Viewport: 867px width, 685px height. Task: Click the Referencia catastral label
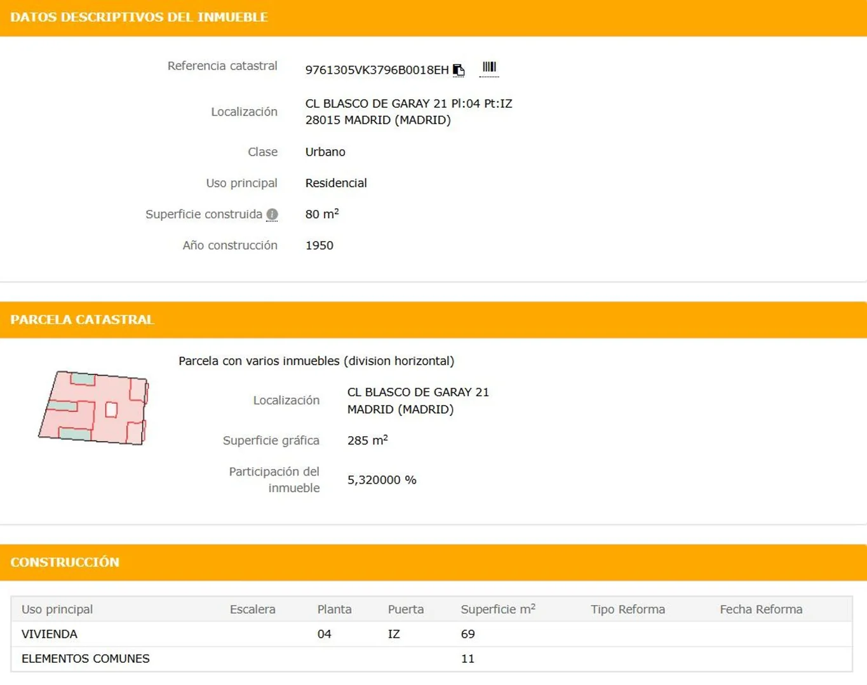[222, 66]
